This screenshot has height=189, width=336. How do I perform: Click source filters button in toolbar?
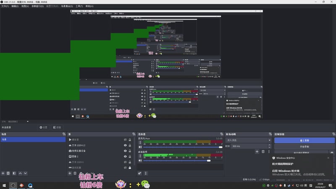click(57, 127)
